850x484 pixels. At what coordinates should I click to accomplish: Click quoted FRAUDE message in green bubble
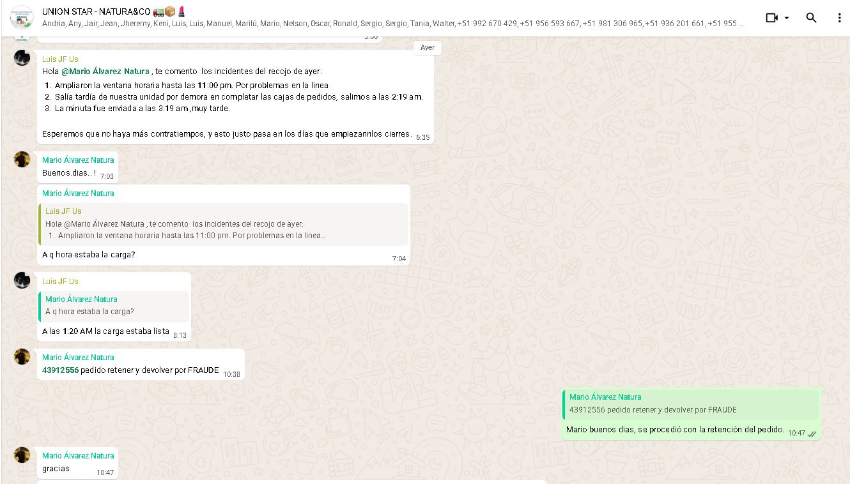point(690,404)
